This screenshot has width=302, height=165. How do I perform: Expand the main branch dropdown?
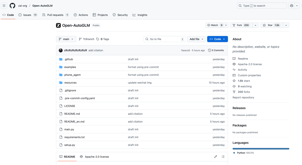66,39
